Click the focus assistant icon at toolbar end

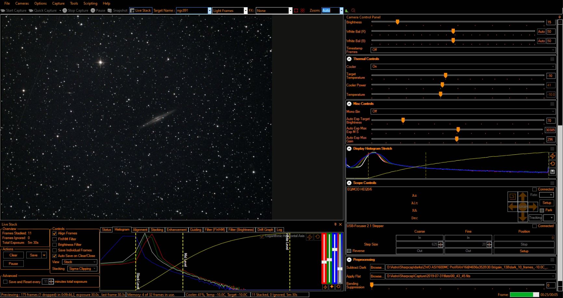click(x=353, y=10)
